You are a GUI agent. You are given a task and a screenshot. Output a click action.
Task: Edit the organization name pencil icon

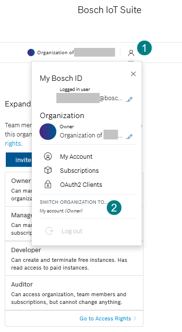coord(129,136)
